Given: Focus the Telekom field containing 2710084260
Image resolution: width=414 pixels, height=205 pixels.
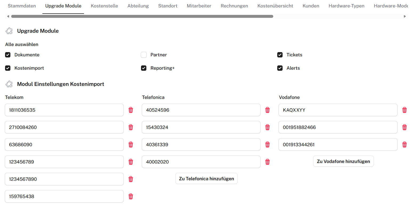Looking at the screenshot, I should point(64,127).
